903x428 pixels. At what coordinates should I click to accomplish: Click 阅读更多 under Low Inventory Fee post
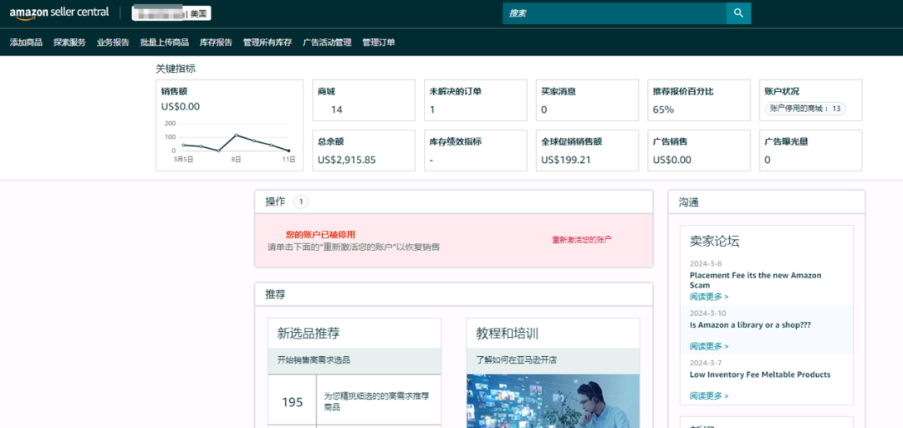[x=709, y=395]
